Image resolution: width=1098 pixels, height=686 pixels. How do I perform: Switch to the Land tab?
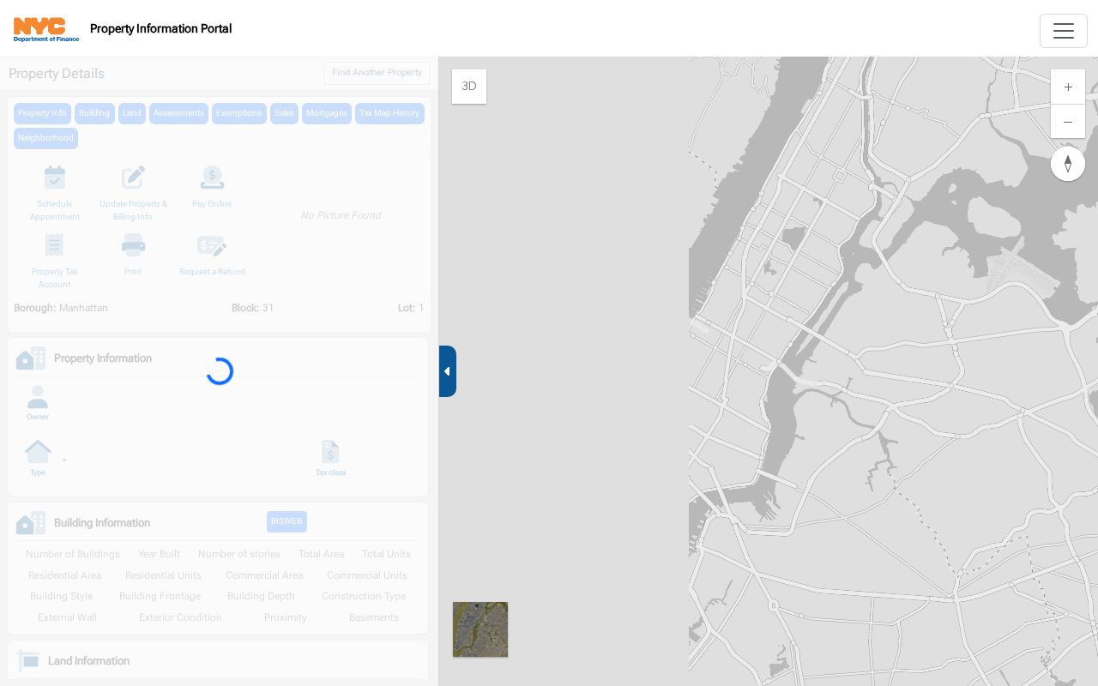click(132, 113)
